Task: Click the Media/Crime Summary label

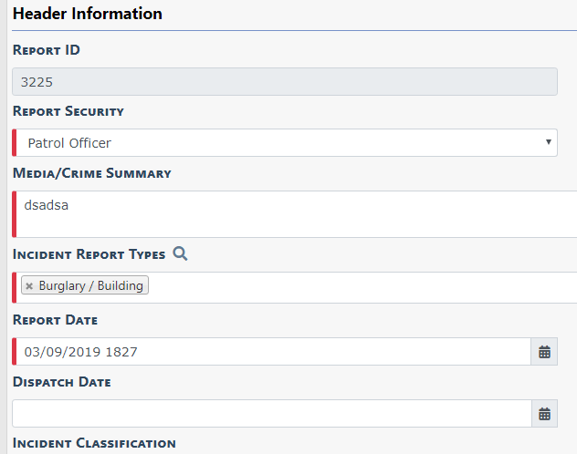Action: pyautogui.click(x=92, y=173)
